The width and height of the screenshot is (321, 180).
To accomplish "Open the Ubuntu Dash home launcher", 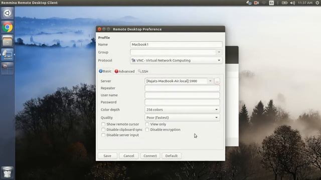I will click(x=8, y=13).
